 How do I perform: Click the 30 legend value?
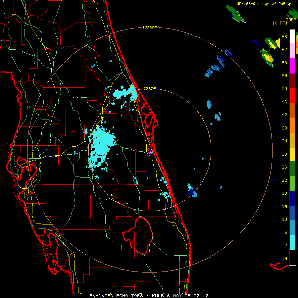point(284,154)
